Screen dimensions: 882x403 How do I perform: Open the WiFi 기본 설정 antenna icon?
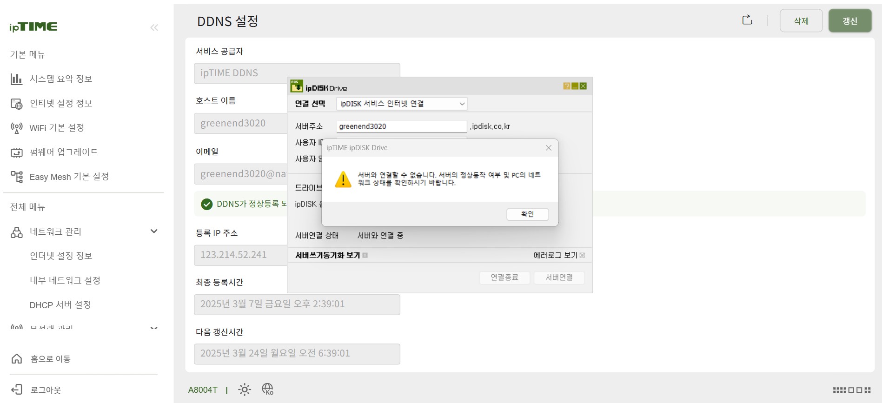coord(17,128)
